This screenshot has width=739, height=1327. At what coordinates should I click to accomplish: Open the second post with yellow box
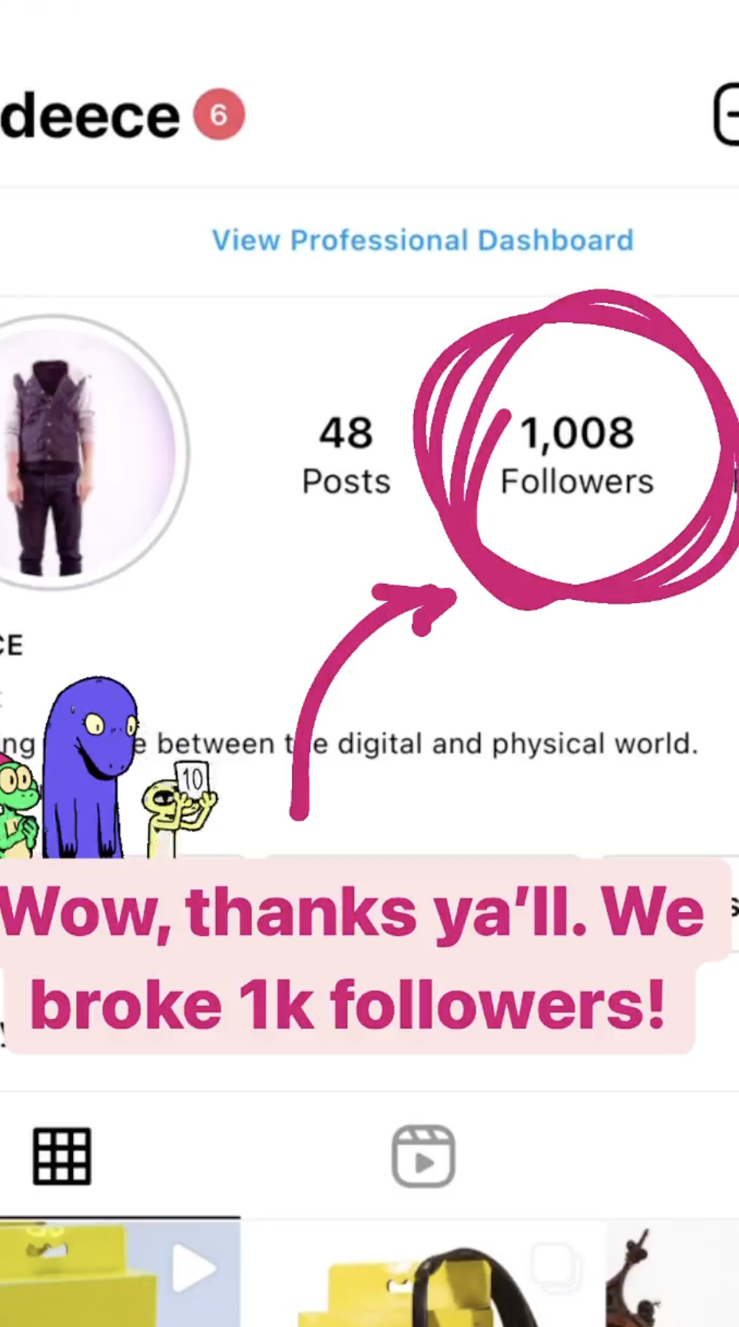click(424, 1273)
